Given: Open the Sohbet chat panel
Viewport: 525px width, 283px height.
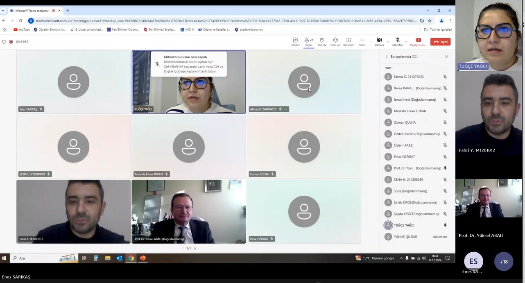Looking at the screenshot, I should point(295,41).
